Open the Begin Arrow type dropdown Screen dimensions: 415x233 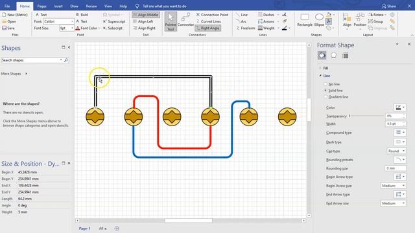(400, 177)
